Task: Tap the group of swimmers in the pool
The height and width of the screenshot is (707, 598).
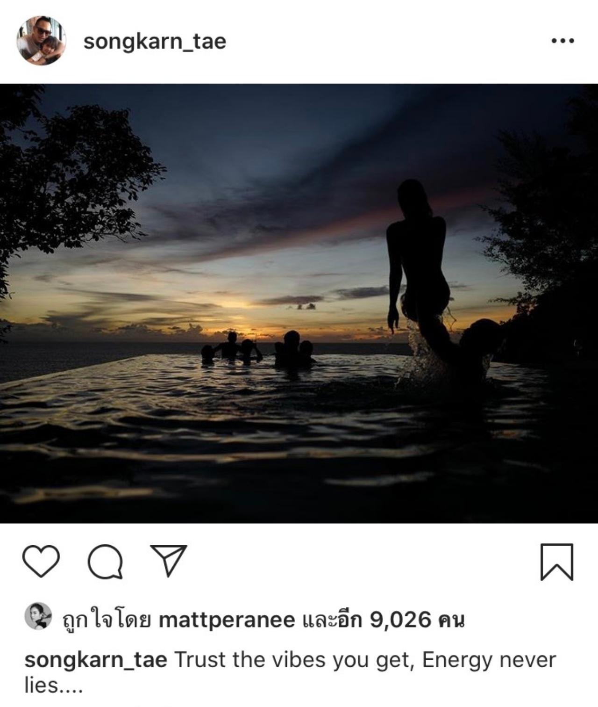Action: pyautogui.click(x=258, y=349)
